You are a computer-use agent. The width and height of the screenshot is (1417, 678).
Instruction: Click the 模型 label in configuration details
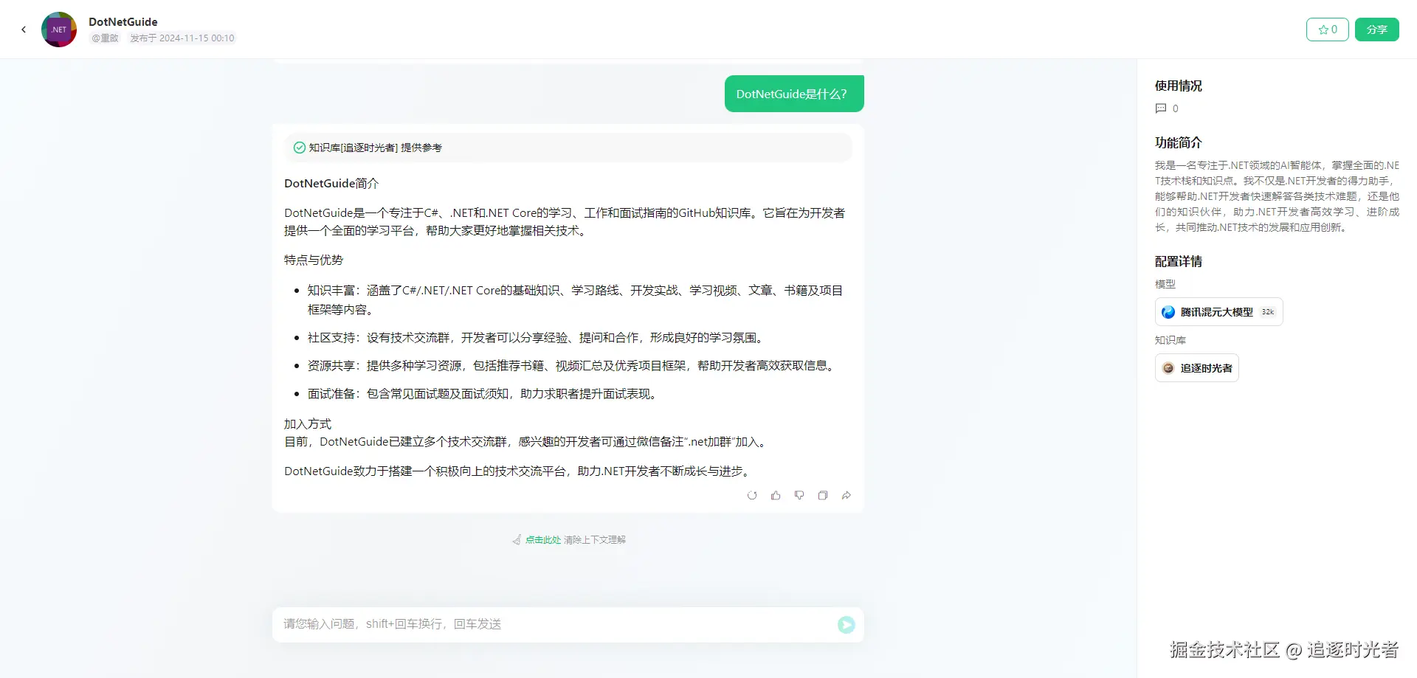(1165, 284)
